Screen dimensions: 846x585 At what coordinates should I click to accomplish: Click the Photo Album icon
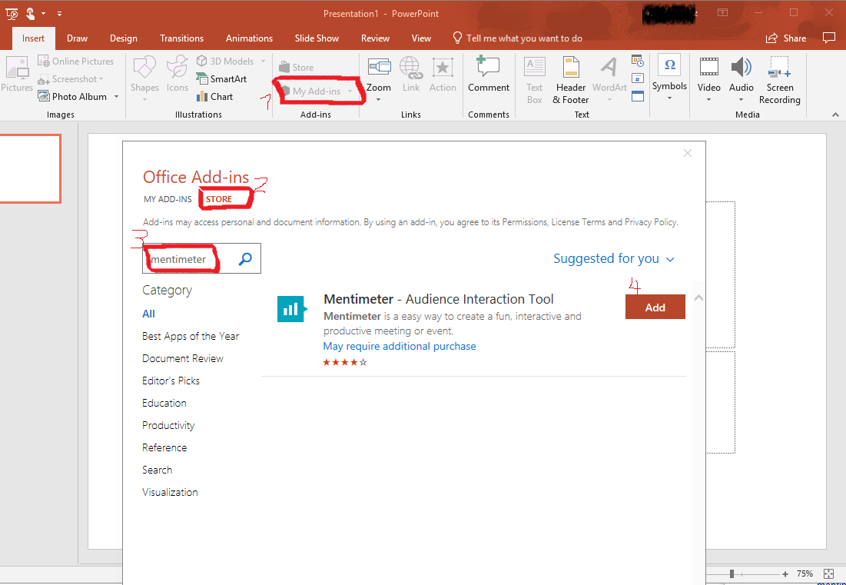coord(43,96)
